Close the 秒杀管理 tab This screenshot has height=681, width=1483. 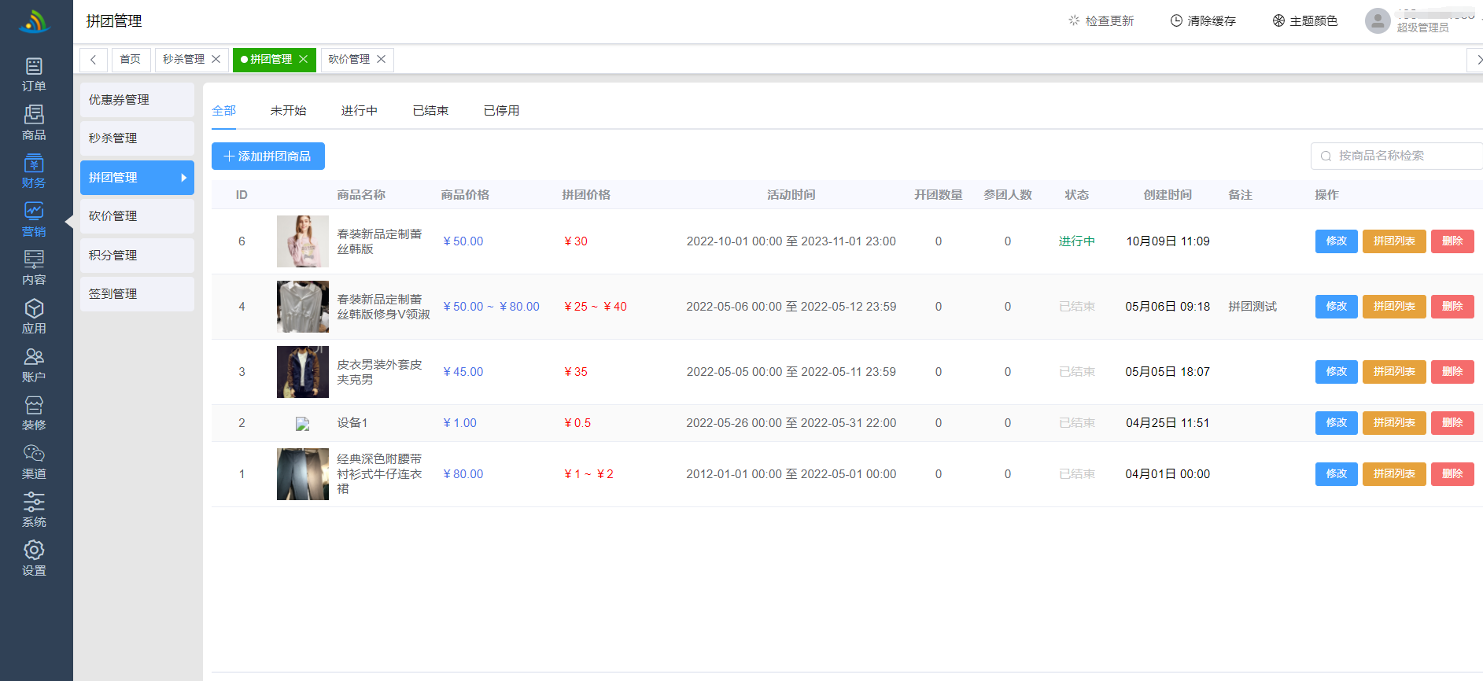[216, 60]
